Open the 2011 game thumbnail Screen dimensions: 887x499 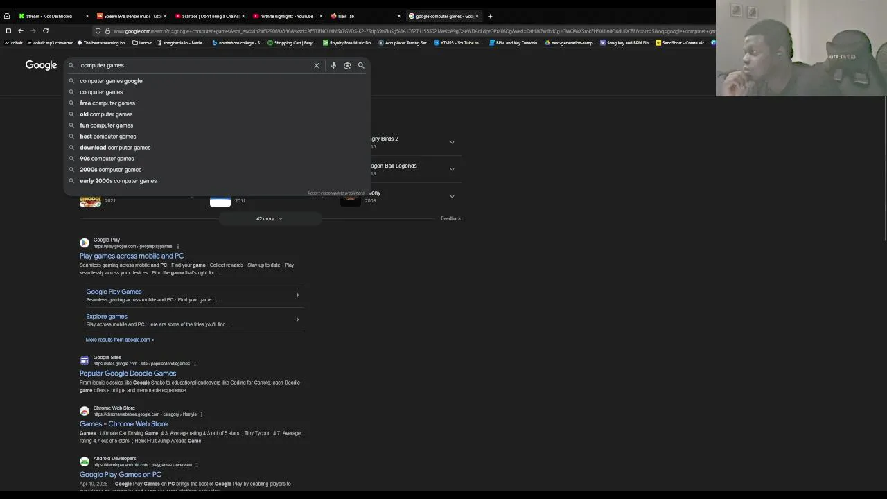pyautogui.click(x=220, y=201)
